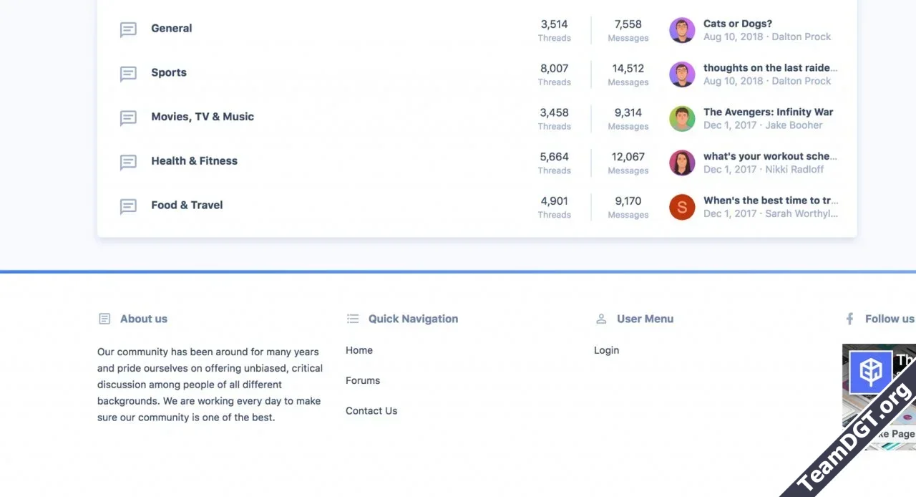Click the Movies, TV & Music forum icon

point(128,118)
